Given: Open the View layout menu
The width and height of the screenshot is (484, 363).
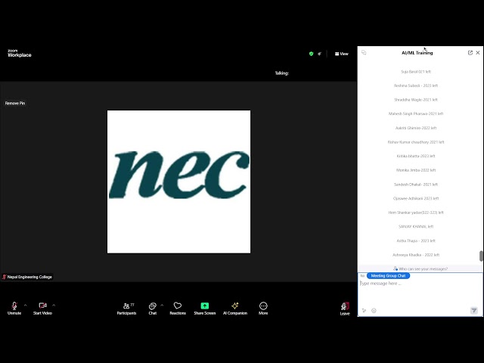Looking at the screenshot, I should pyautogui.click(x=342, y=54).
